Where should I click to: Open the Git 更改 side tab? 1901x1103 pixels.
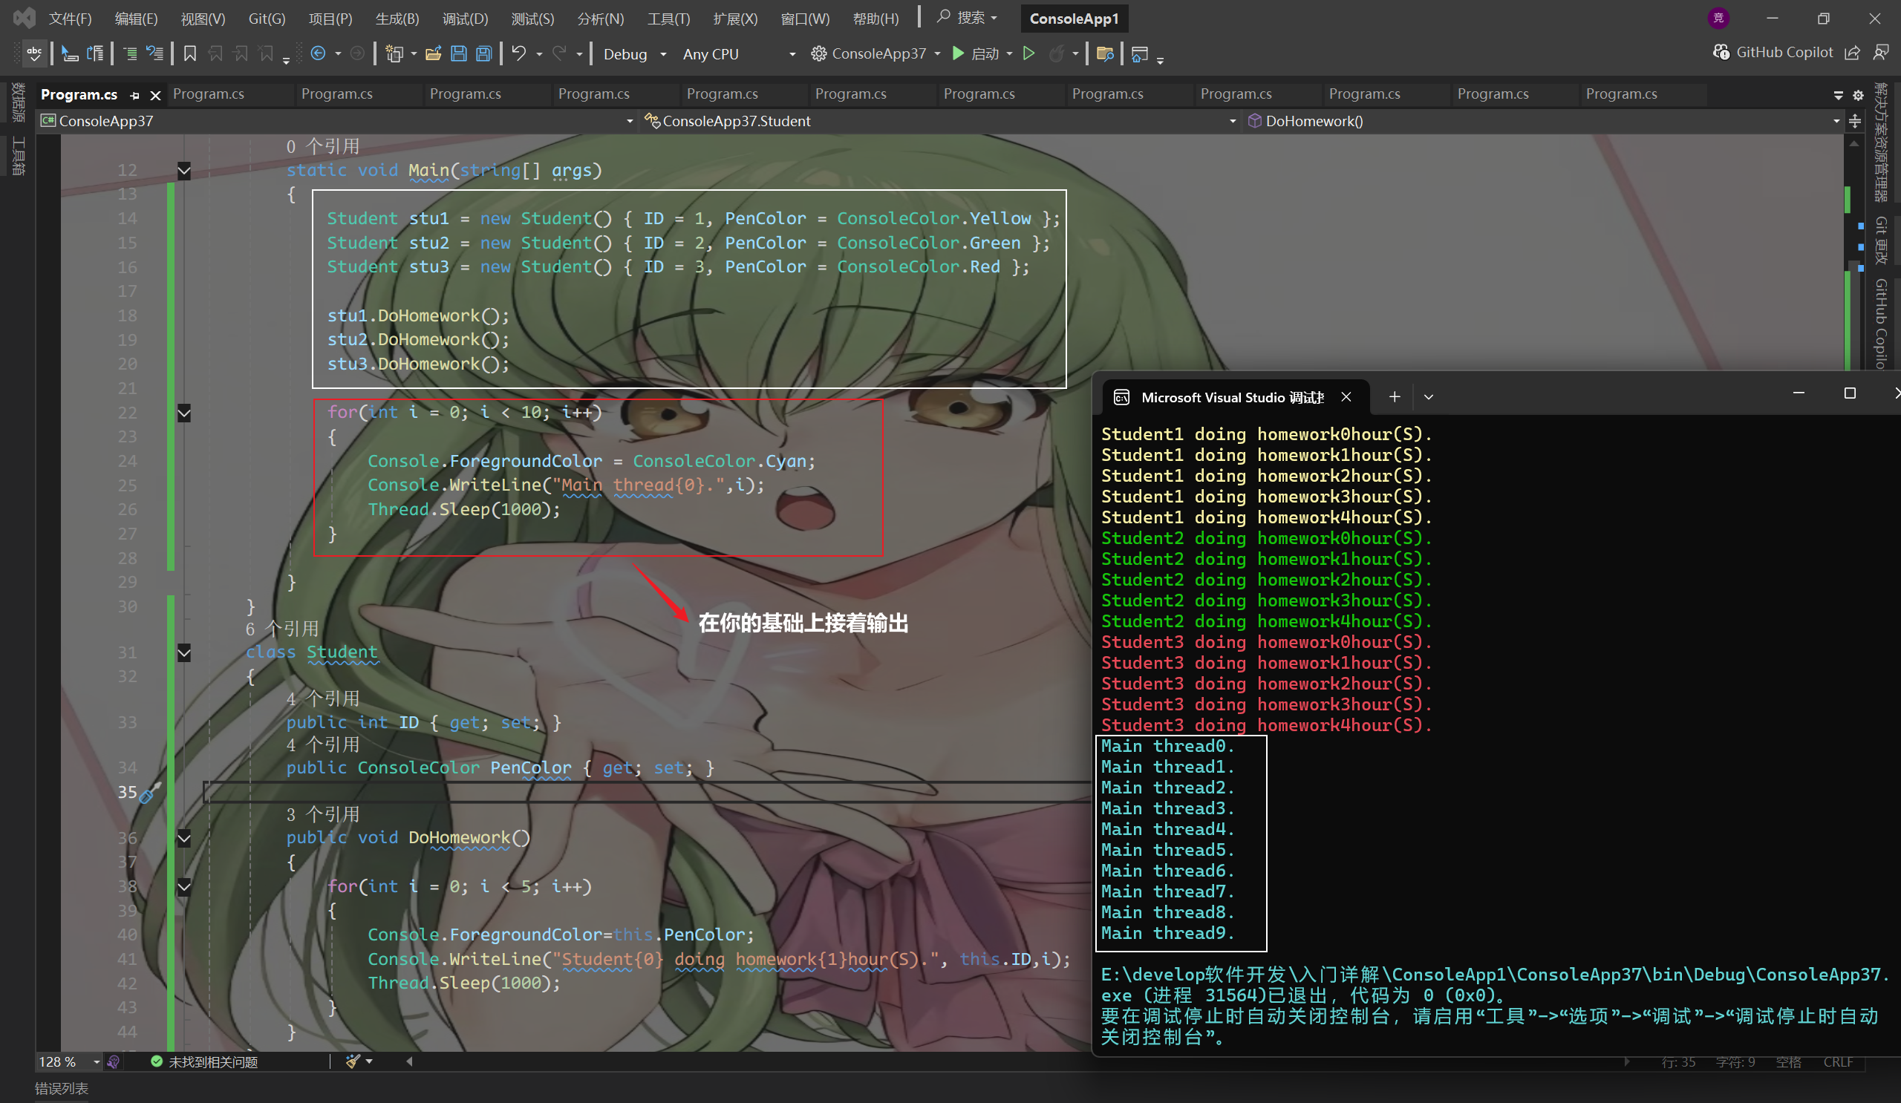pyautogui.click(x=1881, y=240)
